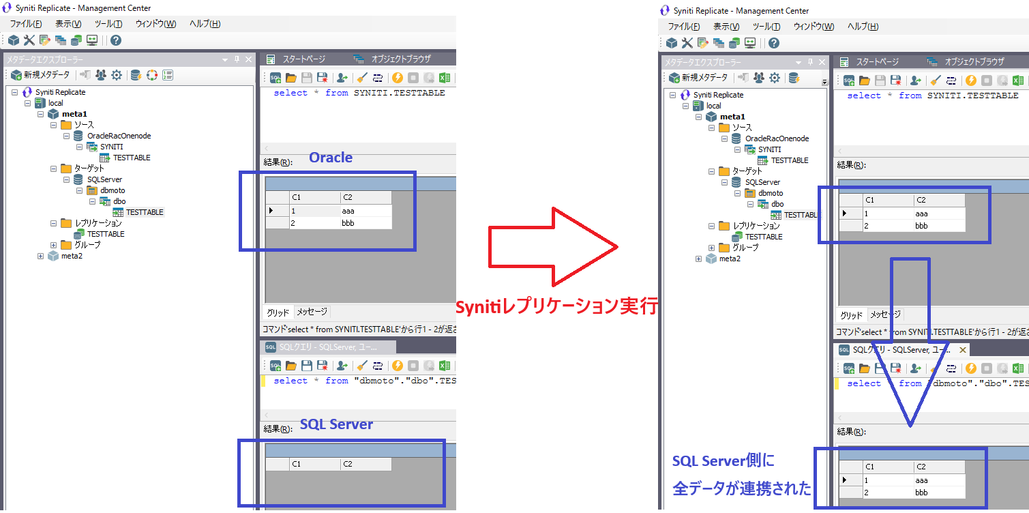Click C2 column header in left window SQL Server grid
Viewport: 1029px width, 513px height.
tap(366, 464)
